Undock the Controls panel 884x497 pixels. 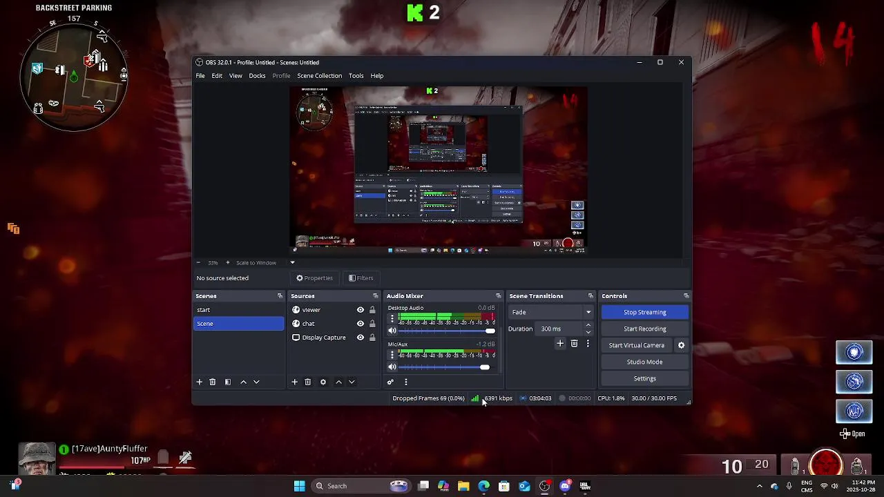(x=686, y=296)
